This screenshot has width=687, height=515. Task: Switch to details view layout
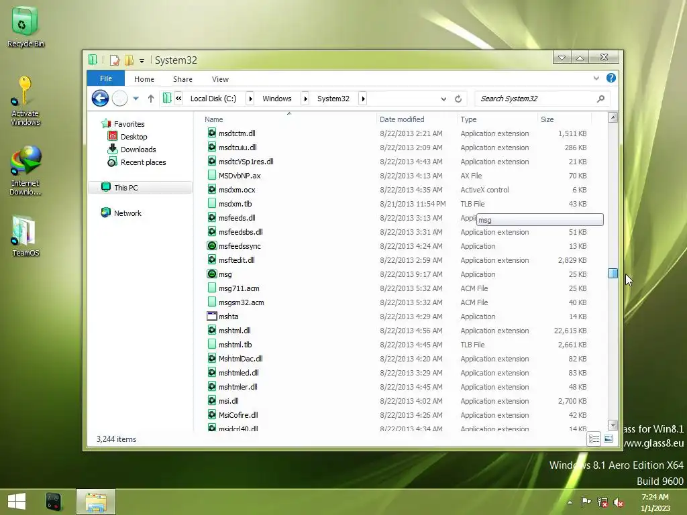pos(594,439)
